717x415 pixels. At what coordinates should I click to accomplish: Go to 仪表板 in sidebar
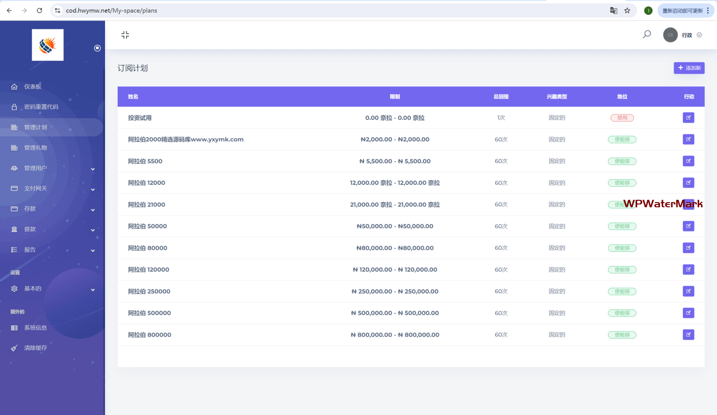tap(33, 87)
